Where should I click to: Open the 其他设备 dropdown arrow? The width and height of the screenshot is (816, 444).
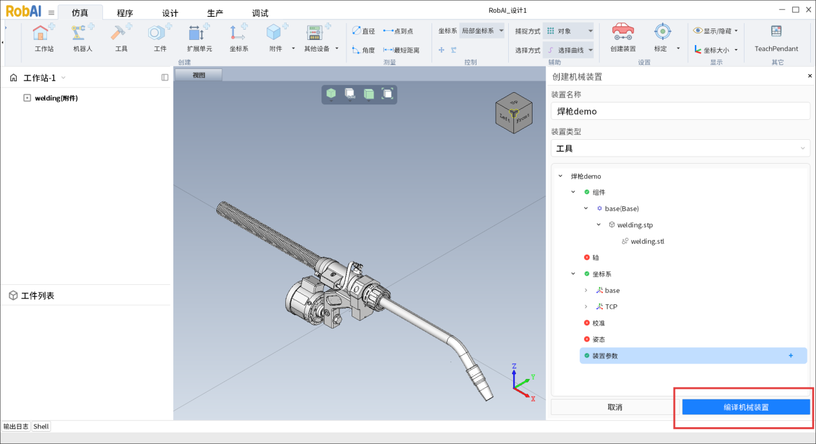coord(337,48)
